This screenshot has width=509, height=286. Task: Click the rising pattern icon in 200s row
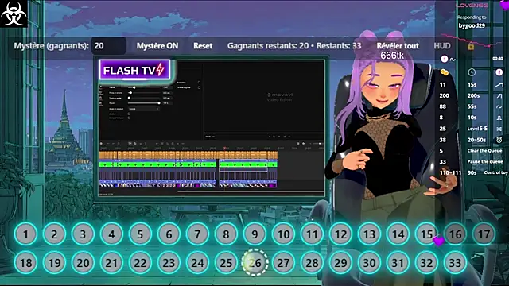click(499, 95)
